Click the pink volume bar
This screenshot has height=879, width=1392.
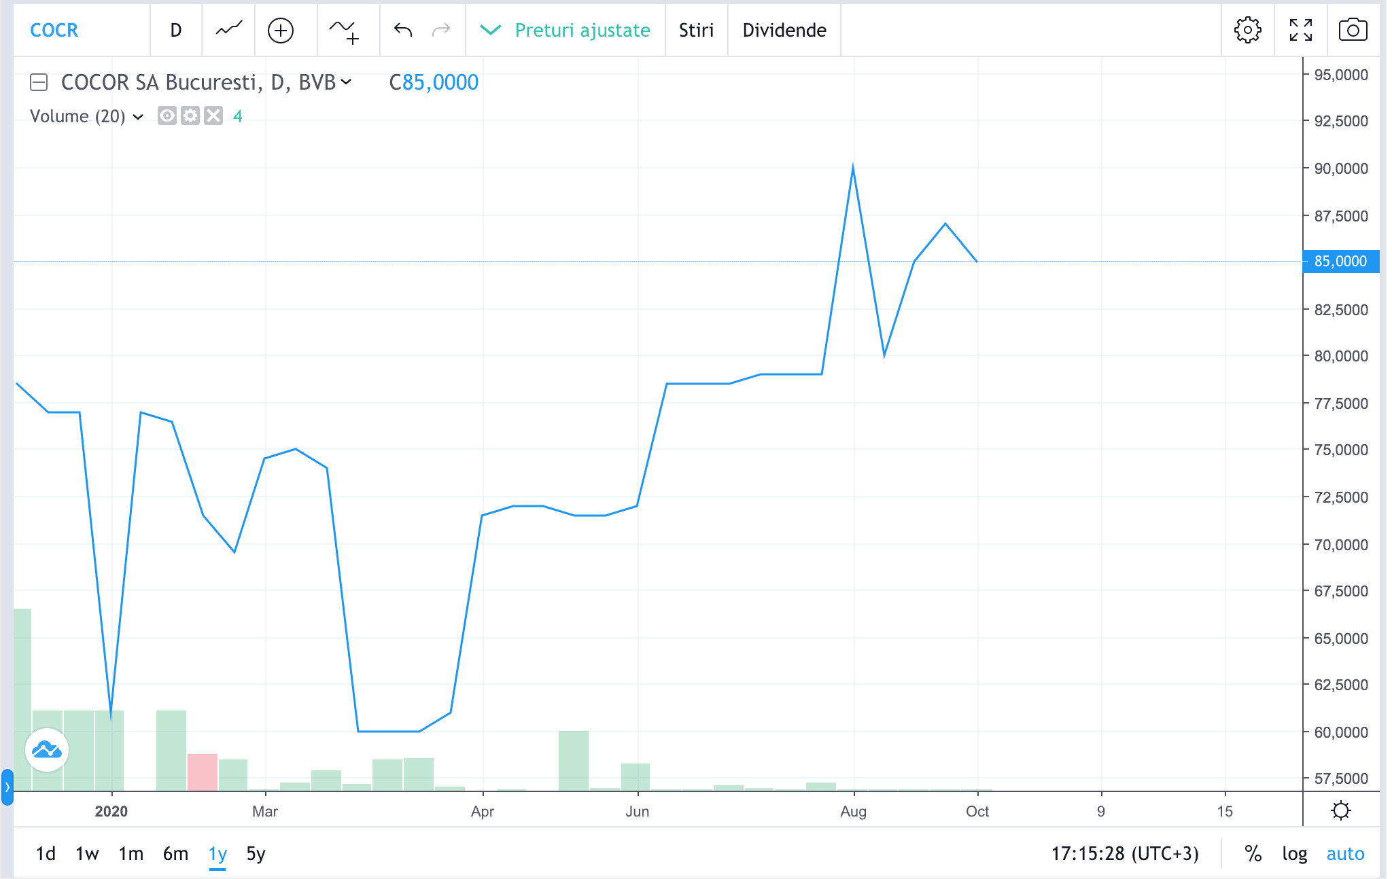[x=203, y=772]
